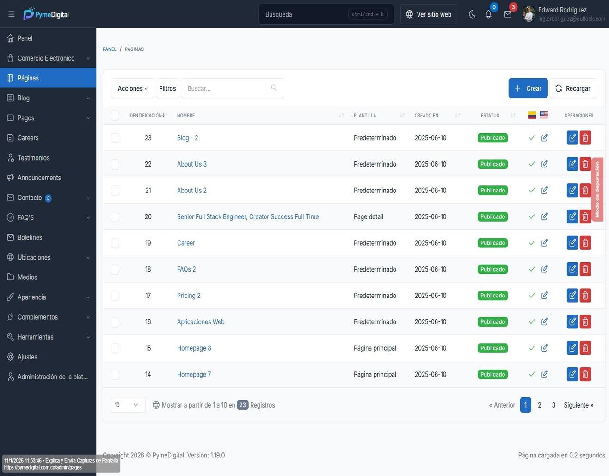
Task: Select the checkbox for Homepage 8 row
Action: click(115, 348)
